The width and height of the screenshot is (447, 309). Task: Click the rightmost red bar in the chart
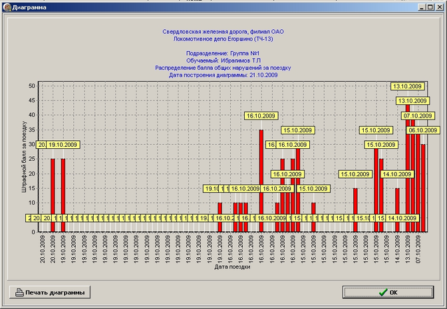click(x=423, y=187)
